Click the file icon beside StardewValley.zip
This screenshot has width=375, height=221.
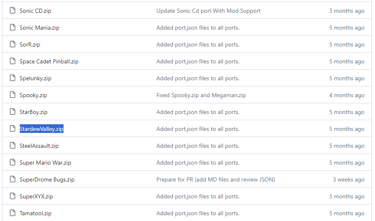point(12,129)
